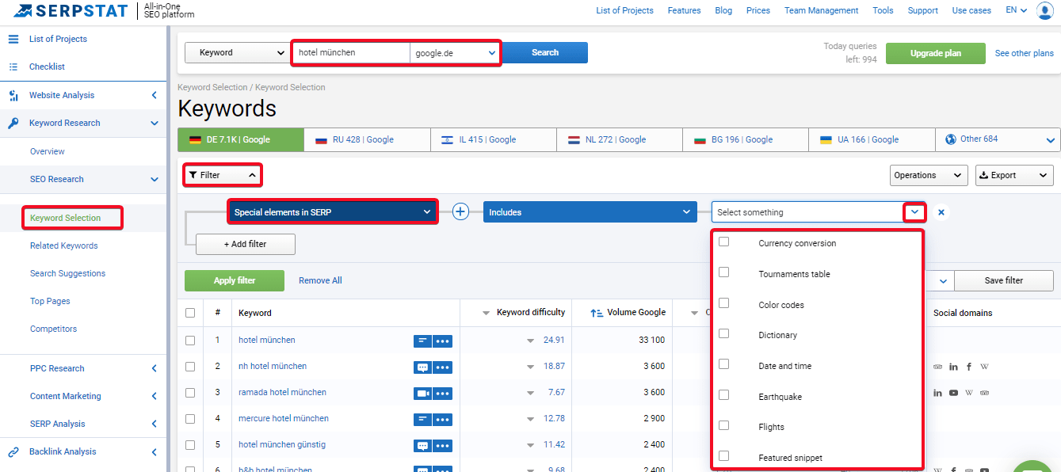This screenshot has height=472, width=1061.
Task: Select the ramada hotel münchen row checkbox
Action: 190,393
